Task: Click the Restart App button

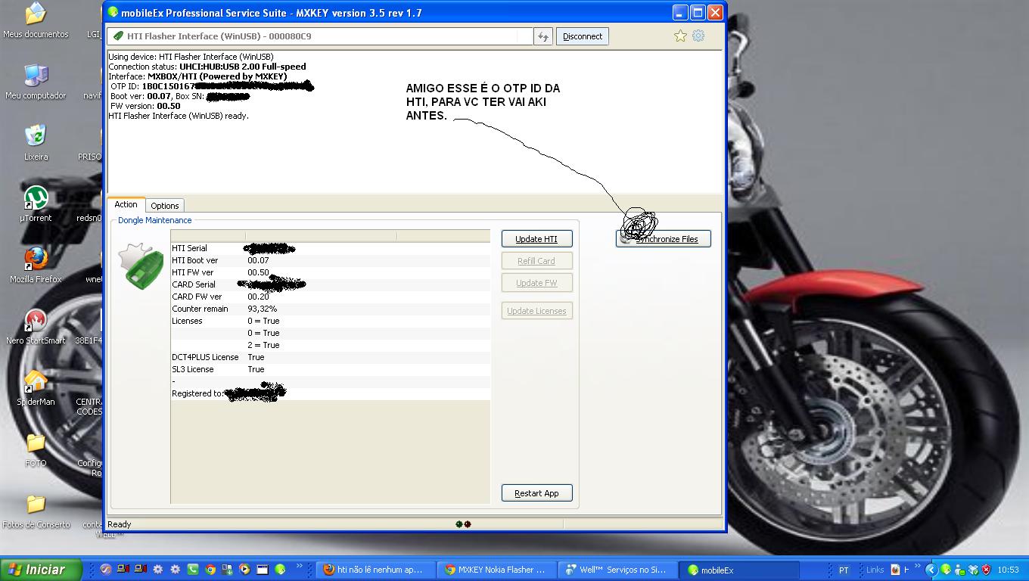Action: click(x=536, y=492)
